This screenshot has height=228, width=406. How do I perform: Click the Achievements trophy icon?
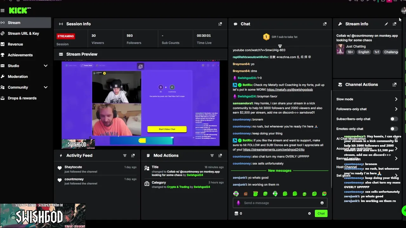[x=3, y=55]
